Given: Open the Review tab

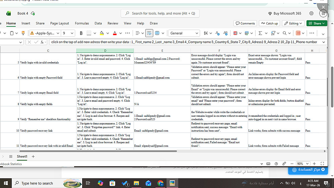Looking at the screenshot, I should coord(113,23).
